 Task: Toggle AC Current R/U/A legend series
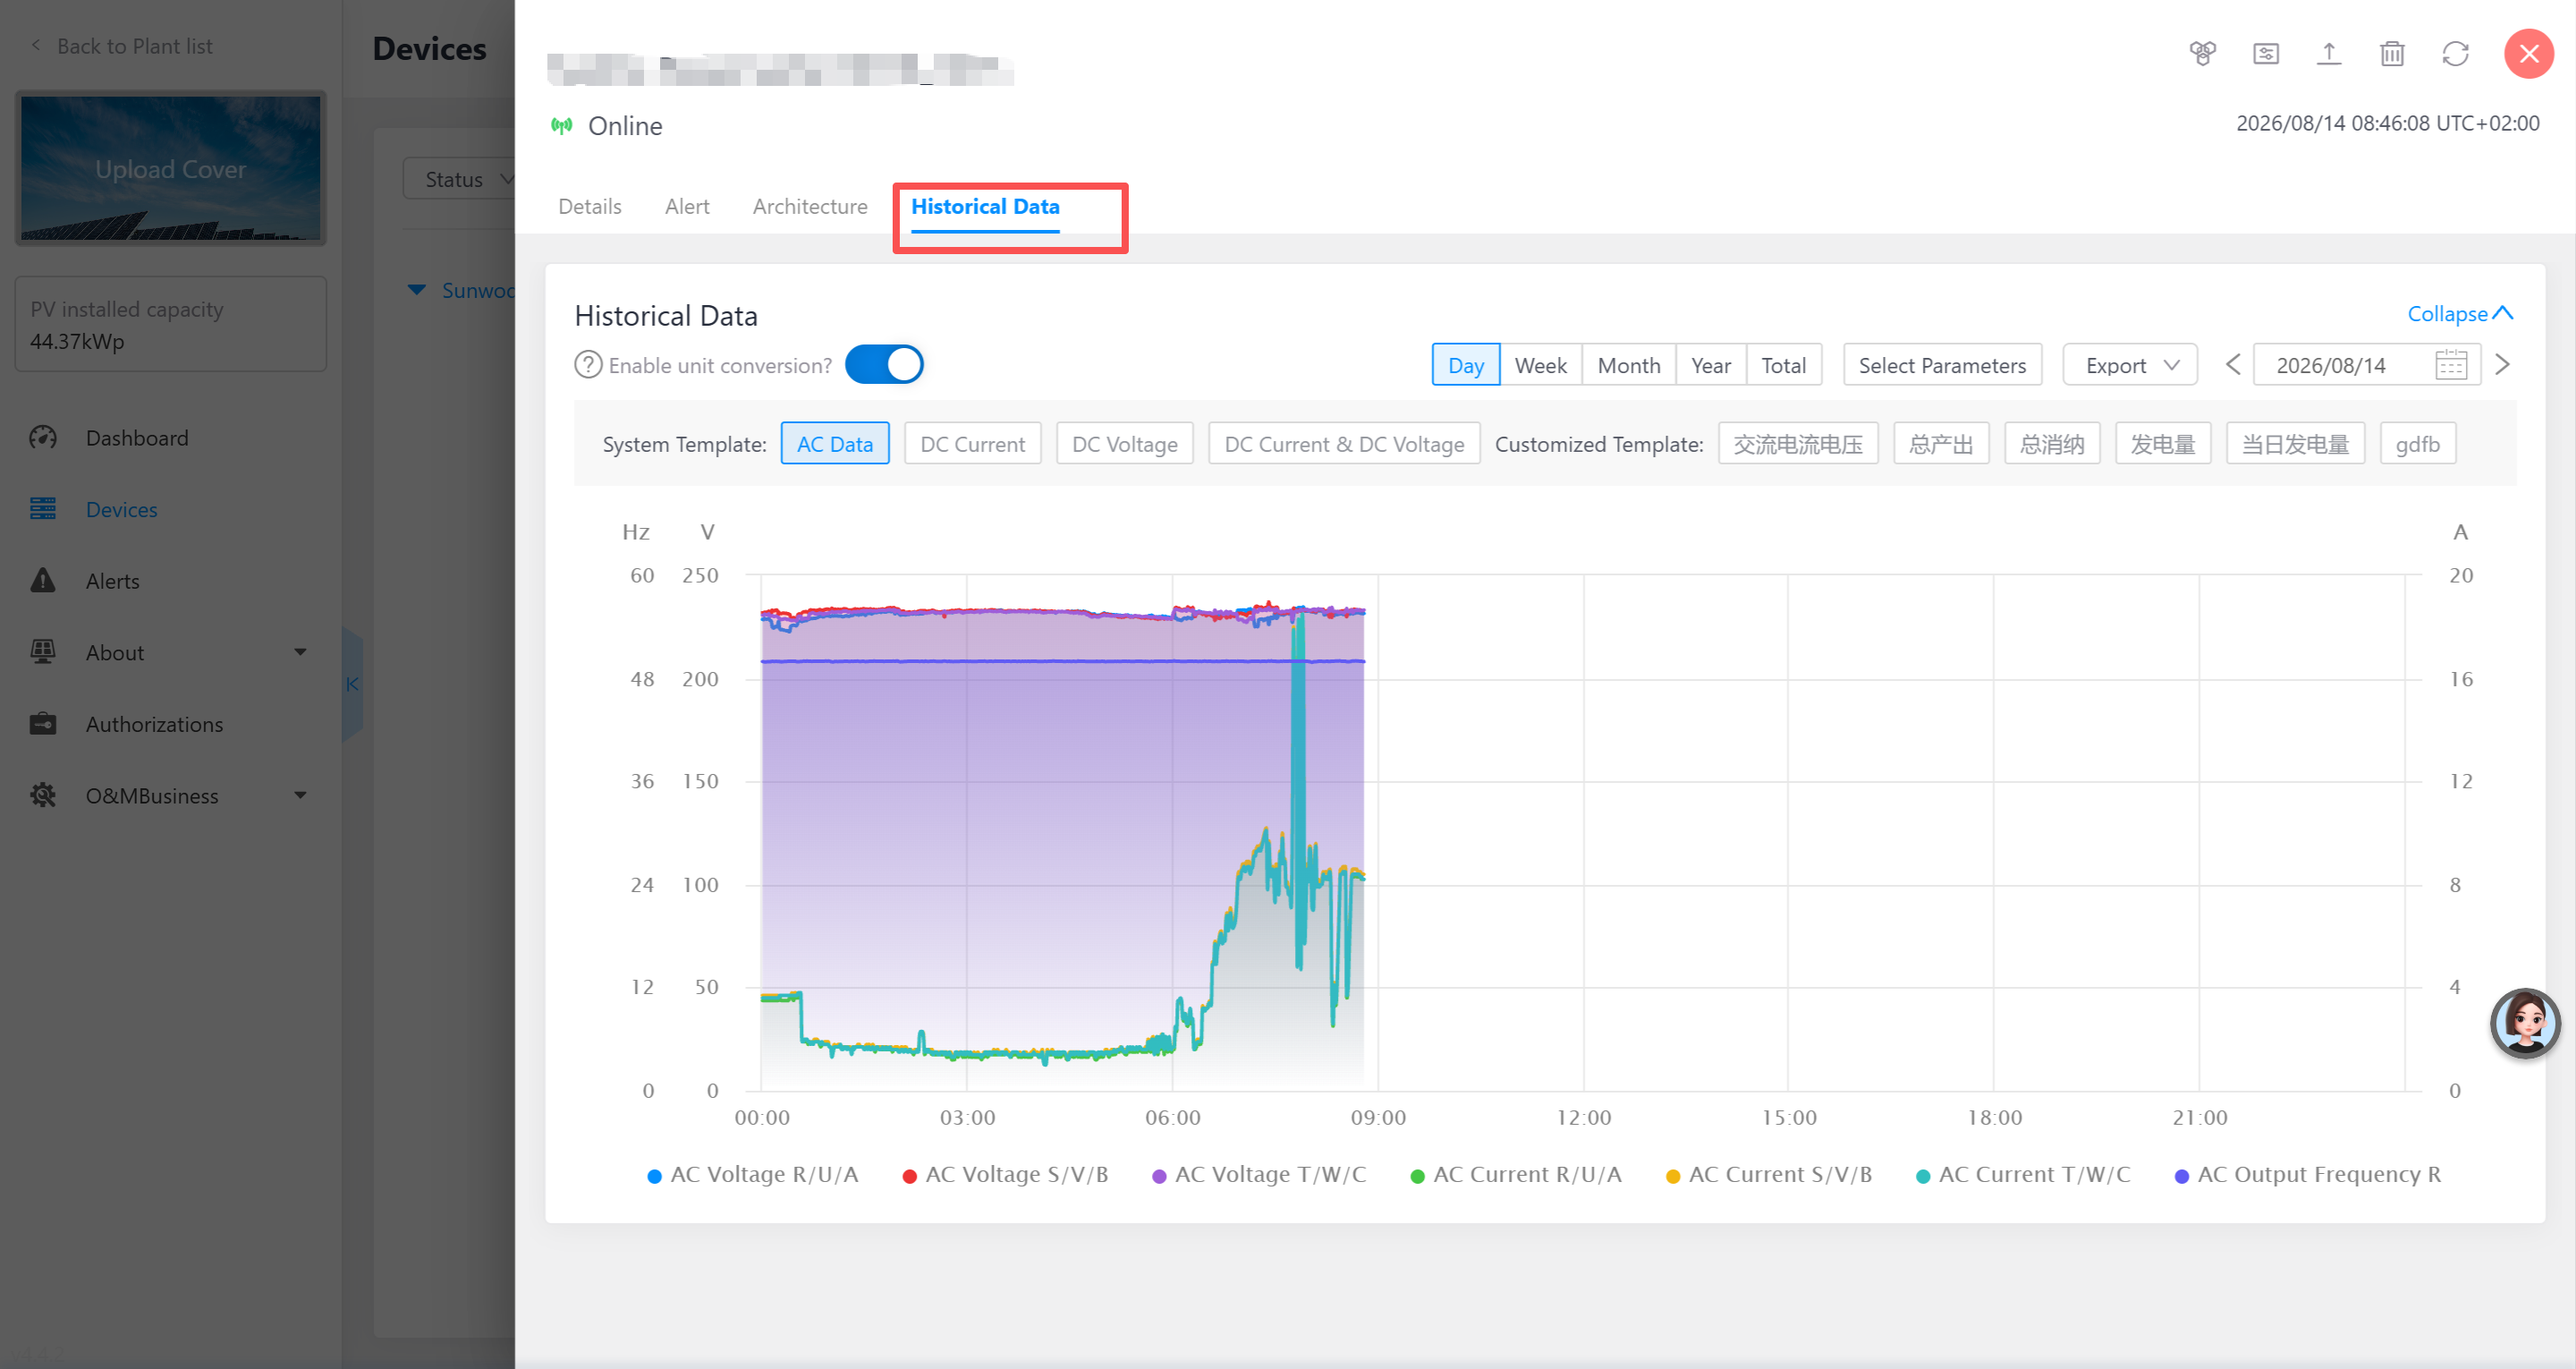tap(1516, 1175)
